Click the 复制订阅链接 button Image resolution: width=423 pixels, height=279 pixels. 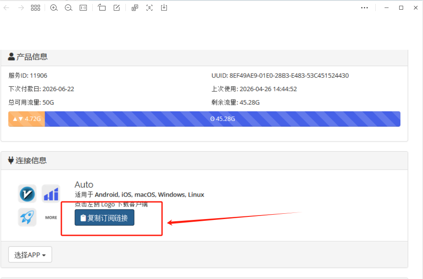click(x=104, y=218)
